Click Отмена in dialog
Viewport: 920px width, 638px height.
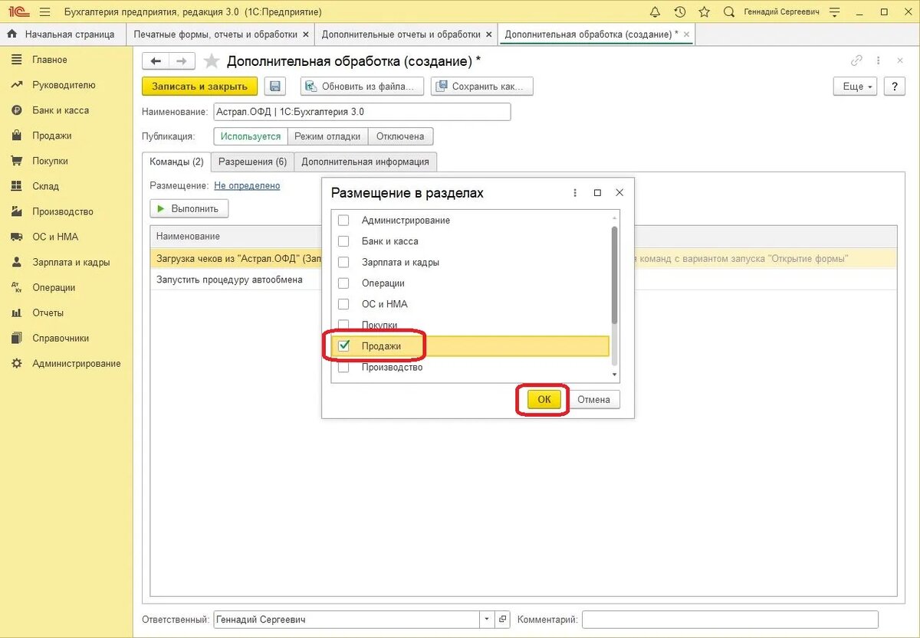593,399
